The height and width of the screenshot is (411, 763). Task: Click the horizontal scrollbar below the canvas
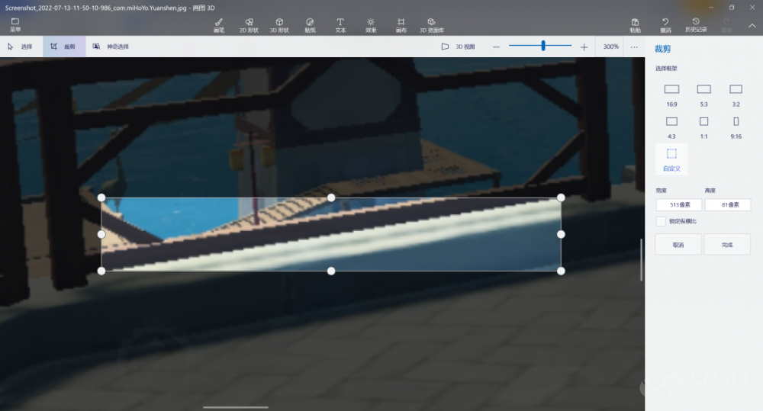[236, 407]
